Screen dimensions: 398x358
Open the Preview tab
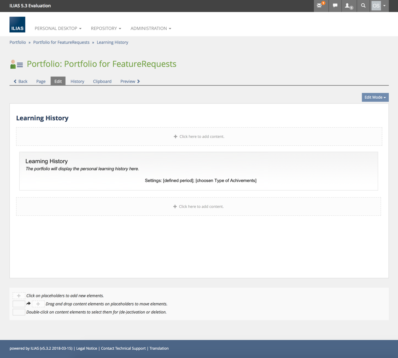click(130, 81)
